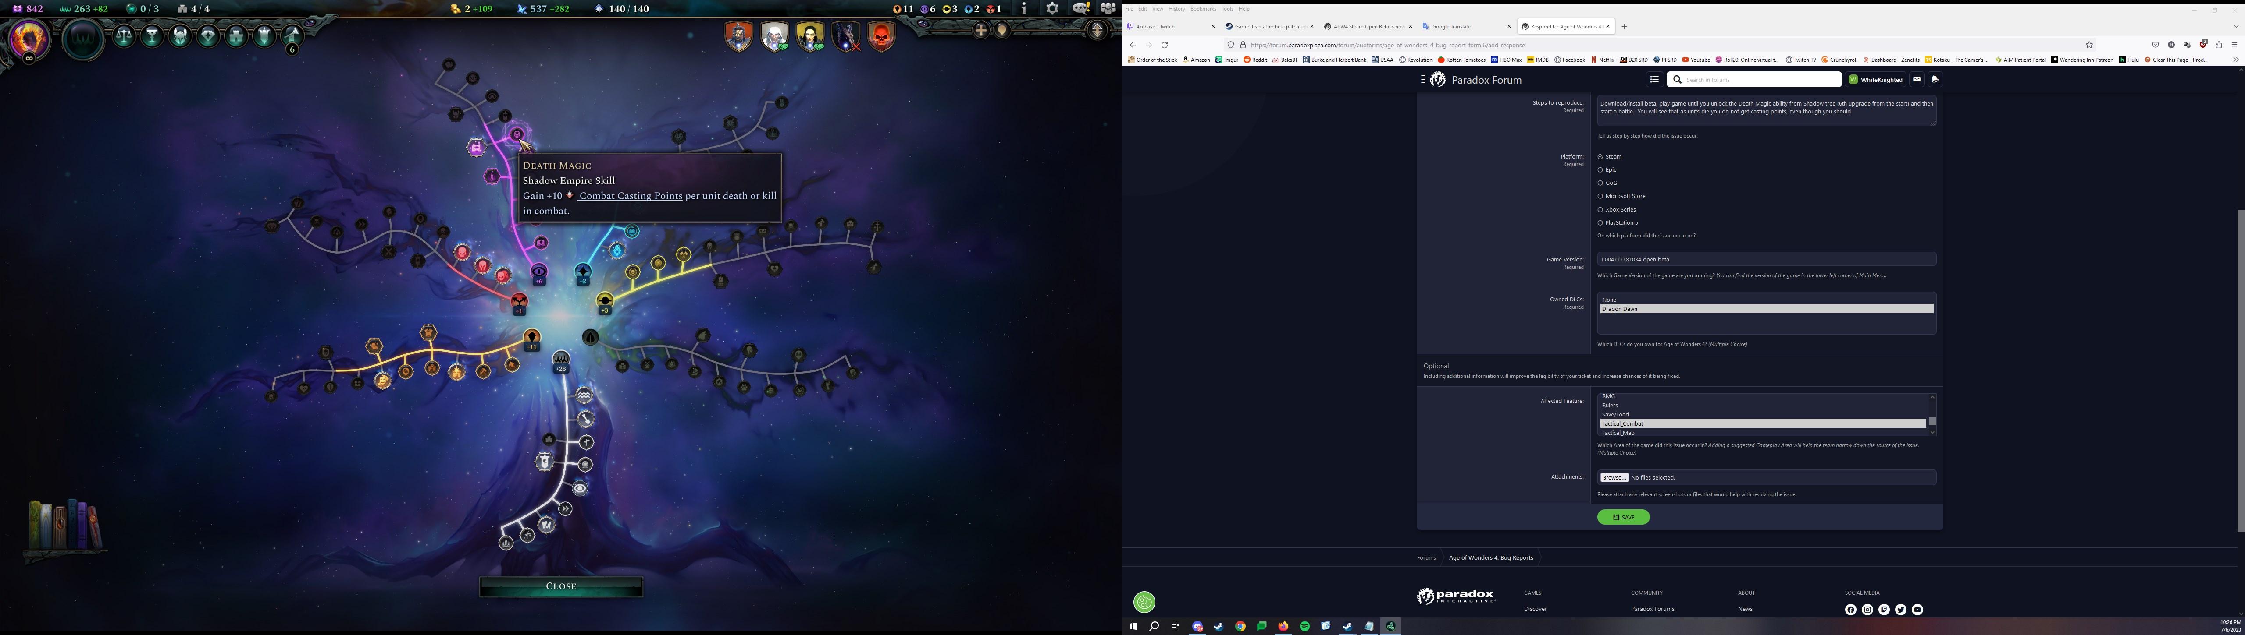Click the browser page vertical scrollbar
This screenshot has height=635, width=2245.
2240,370
